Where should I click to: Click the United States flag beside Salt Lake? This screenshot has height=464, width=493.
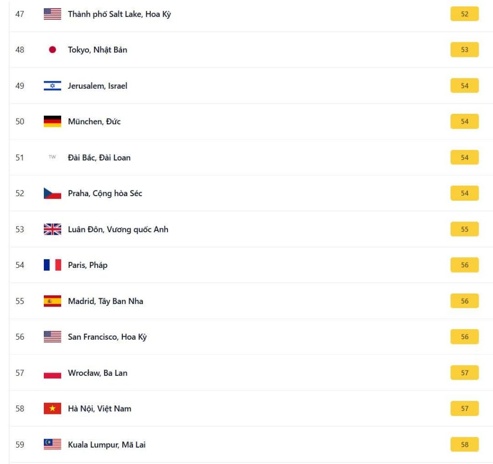52,14
